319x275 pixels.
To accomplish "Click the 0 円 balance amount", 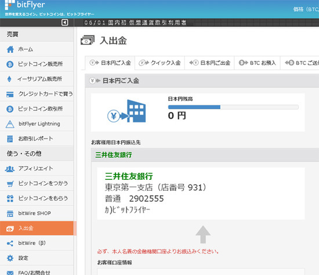I will 177,115.
